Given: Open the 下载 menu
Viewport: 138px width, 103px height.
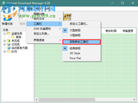Looking at the screenshot, I should pos(21,9).
